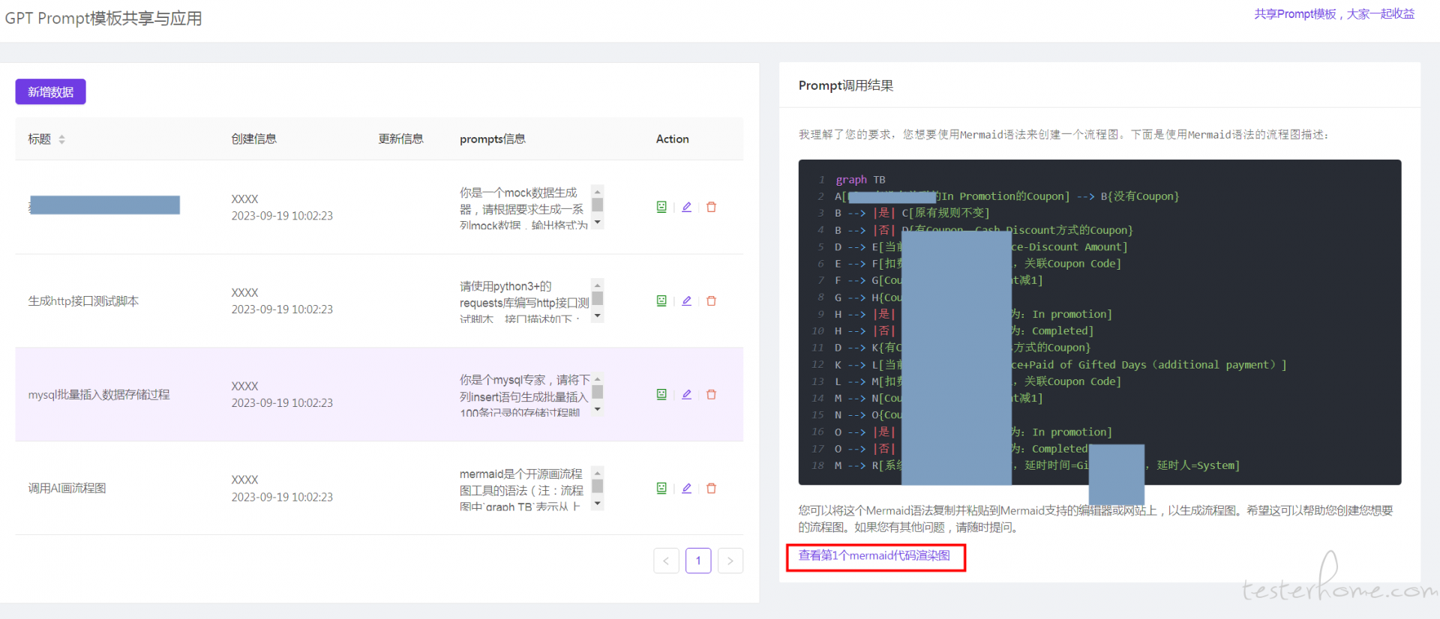
Task: Click code line 3 'C[原有规则不变]'
Action: click(945, 213)
